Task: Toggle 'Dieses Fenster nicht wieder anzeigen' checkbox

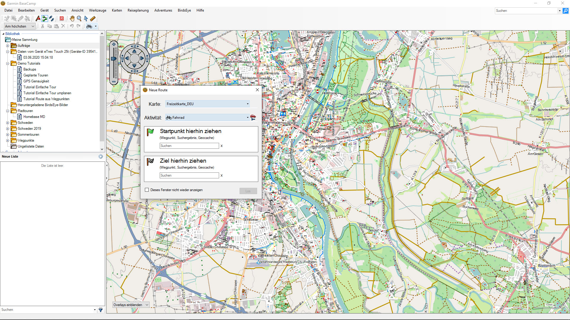Action: point(148,190)
